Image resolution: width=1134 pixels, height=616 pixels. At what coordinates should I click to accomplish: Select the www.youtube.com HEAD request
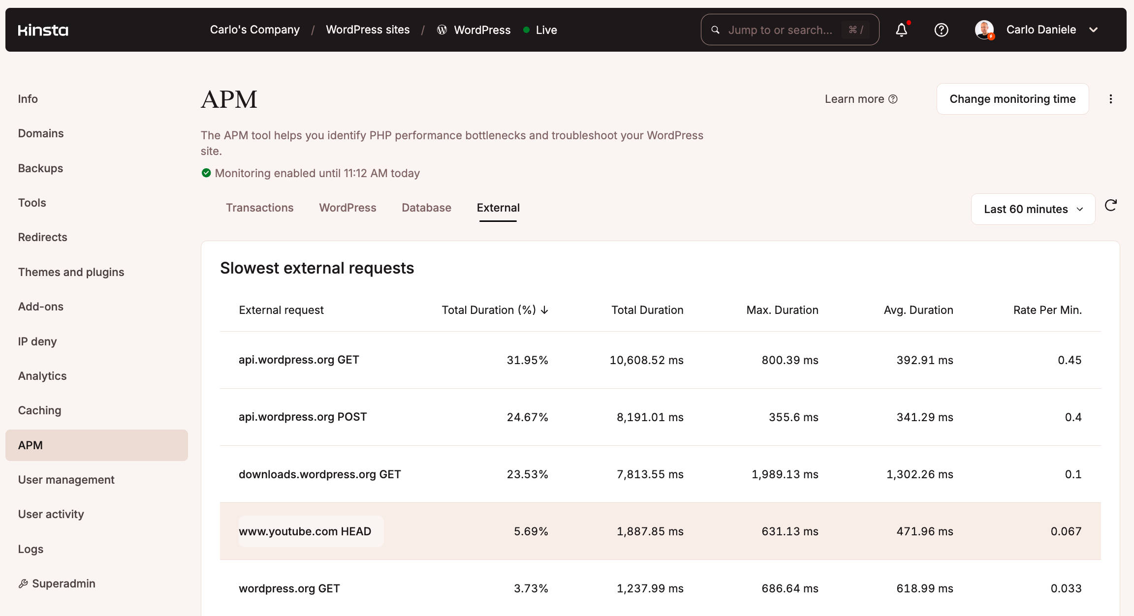(305, 531)
